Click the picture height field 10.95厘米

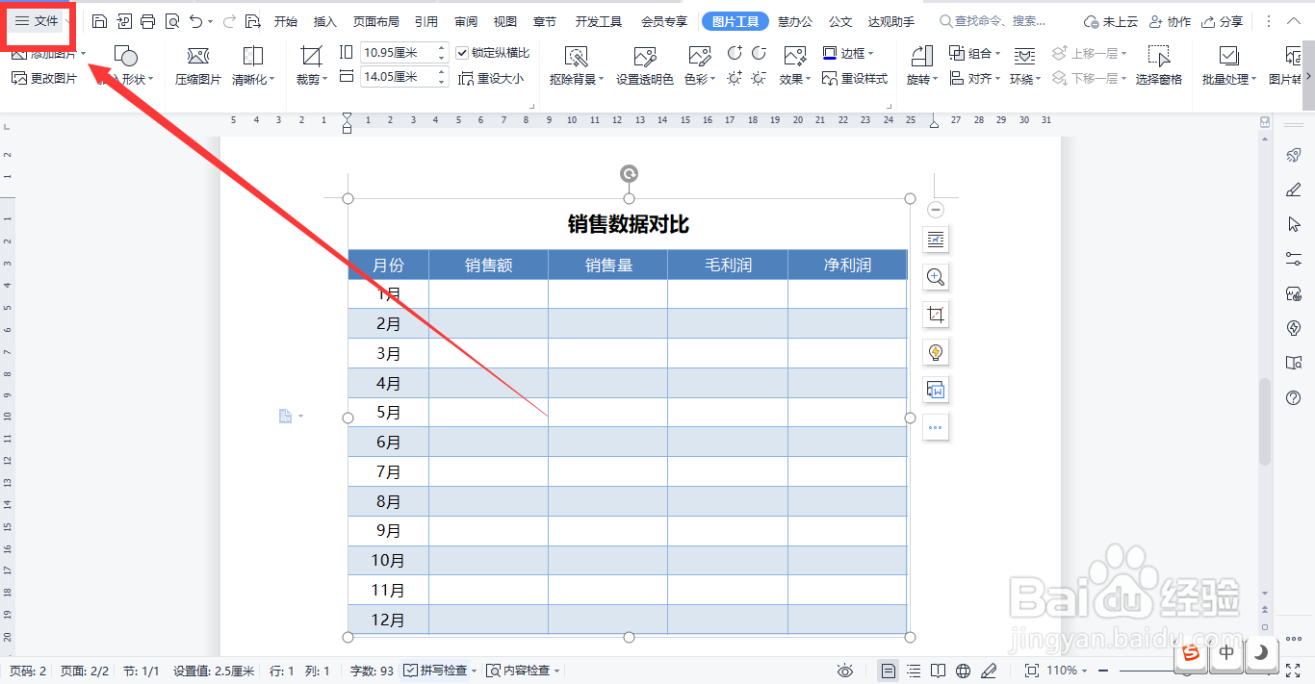point(398,53)
